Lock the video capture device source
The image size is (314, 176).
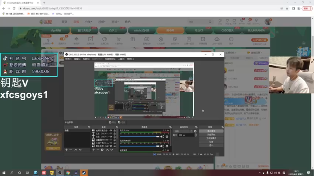[115, 131]
